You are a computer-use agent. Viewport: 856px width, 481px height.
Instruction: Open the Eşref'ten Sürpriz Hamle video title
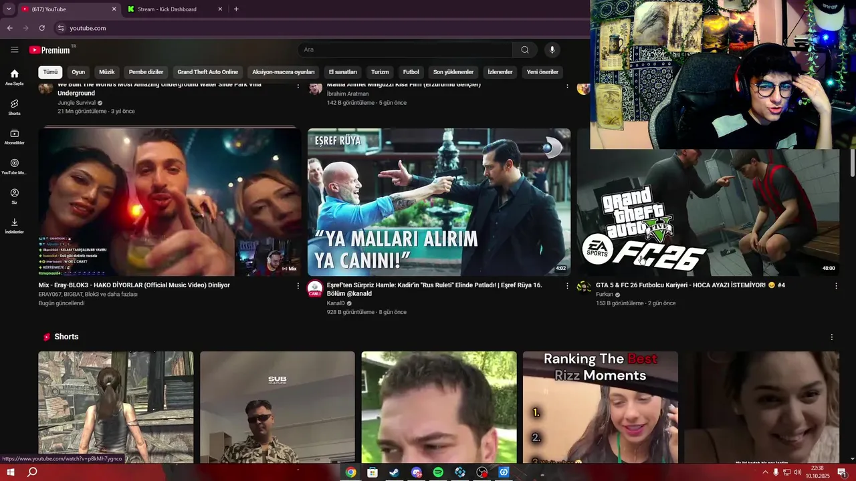click(x=434, y=289)
